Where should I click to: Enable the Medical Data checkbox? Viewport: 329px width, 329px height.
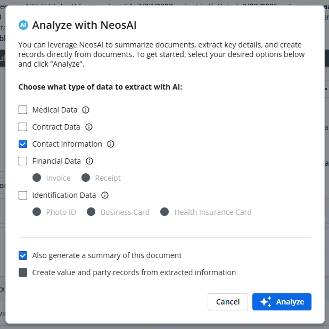coord(23,110)
